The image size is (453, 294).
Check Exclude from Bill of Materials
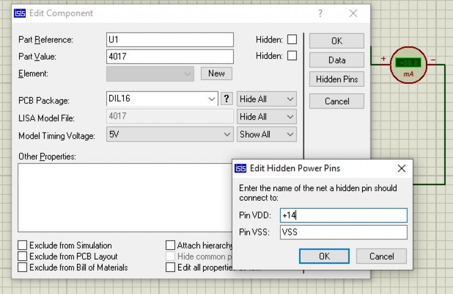23,268
